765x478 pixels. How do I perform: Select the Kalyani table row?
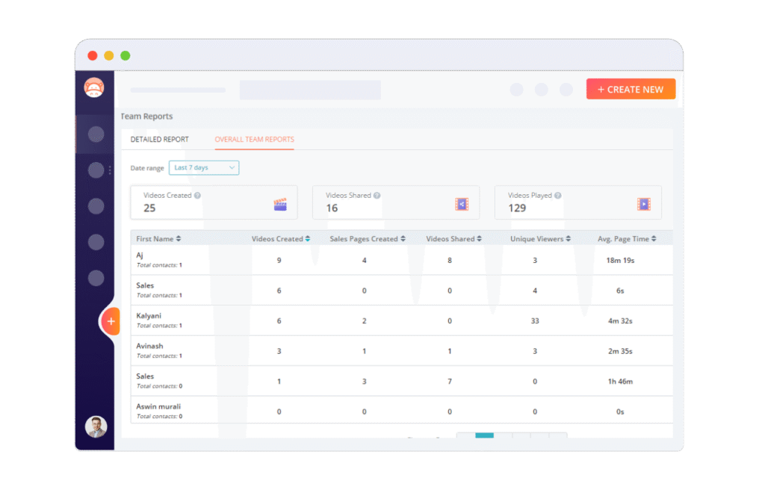click(401, 320)
